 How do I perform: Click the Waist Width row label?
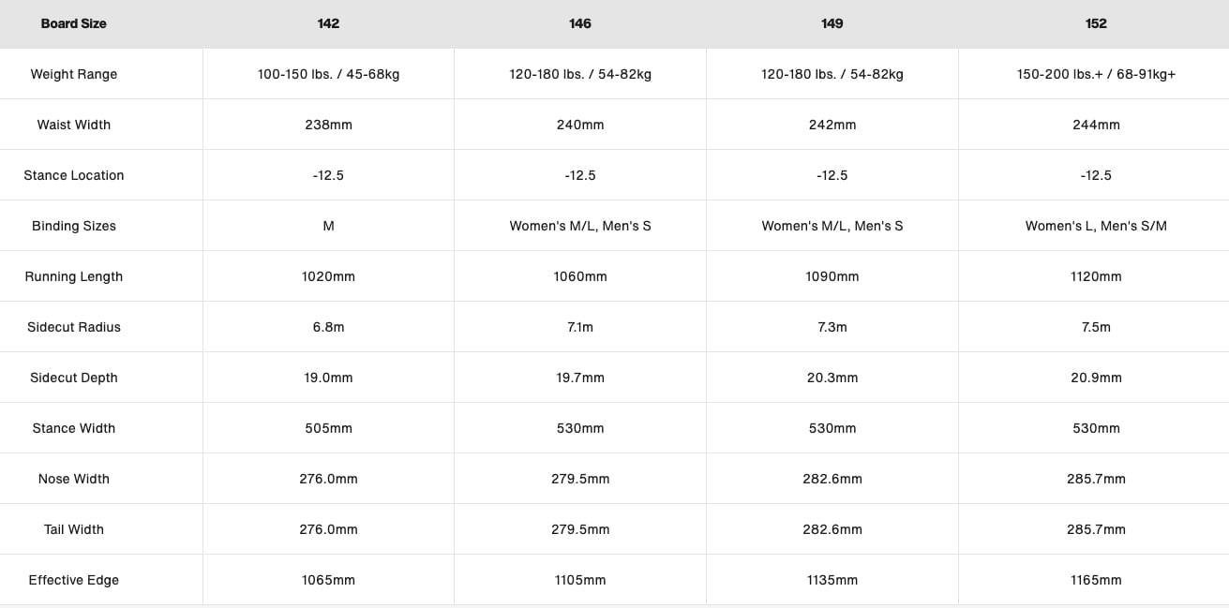click(74, 125)
